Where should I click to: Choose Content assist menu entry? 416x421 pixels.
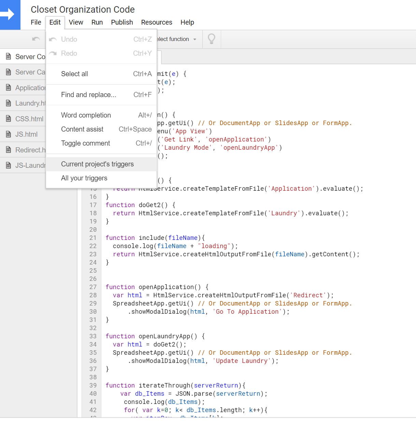(x=101, y=129)
